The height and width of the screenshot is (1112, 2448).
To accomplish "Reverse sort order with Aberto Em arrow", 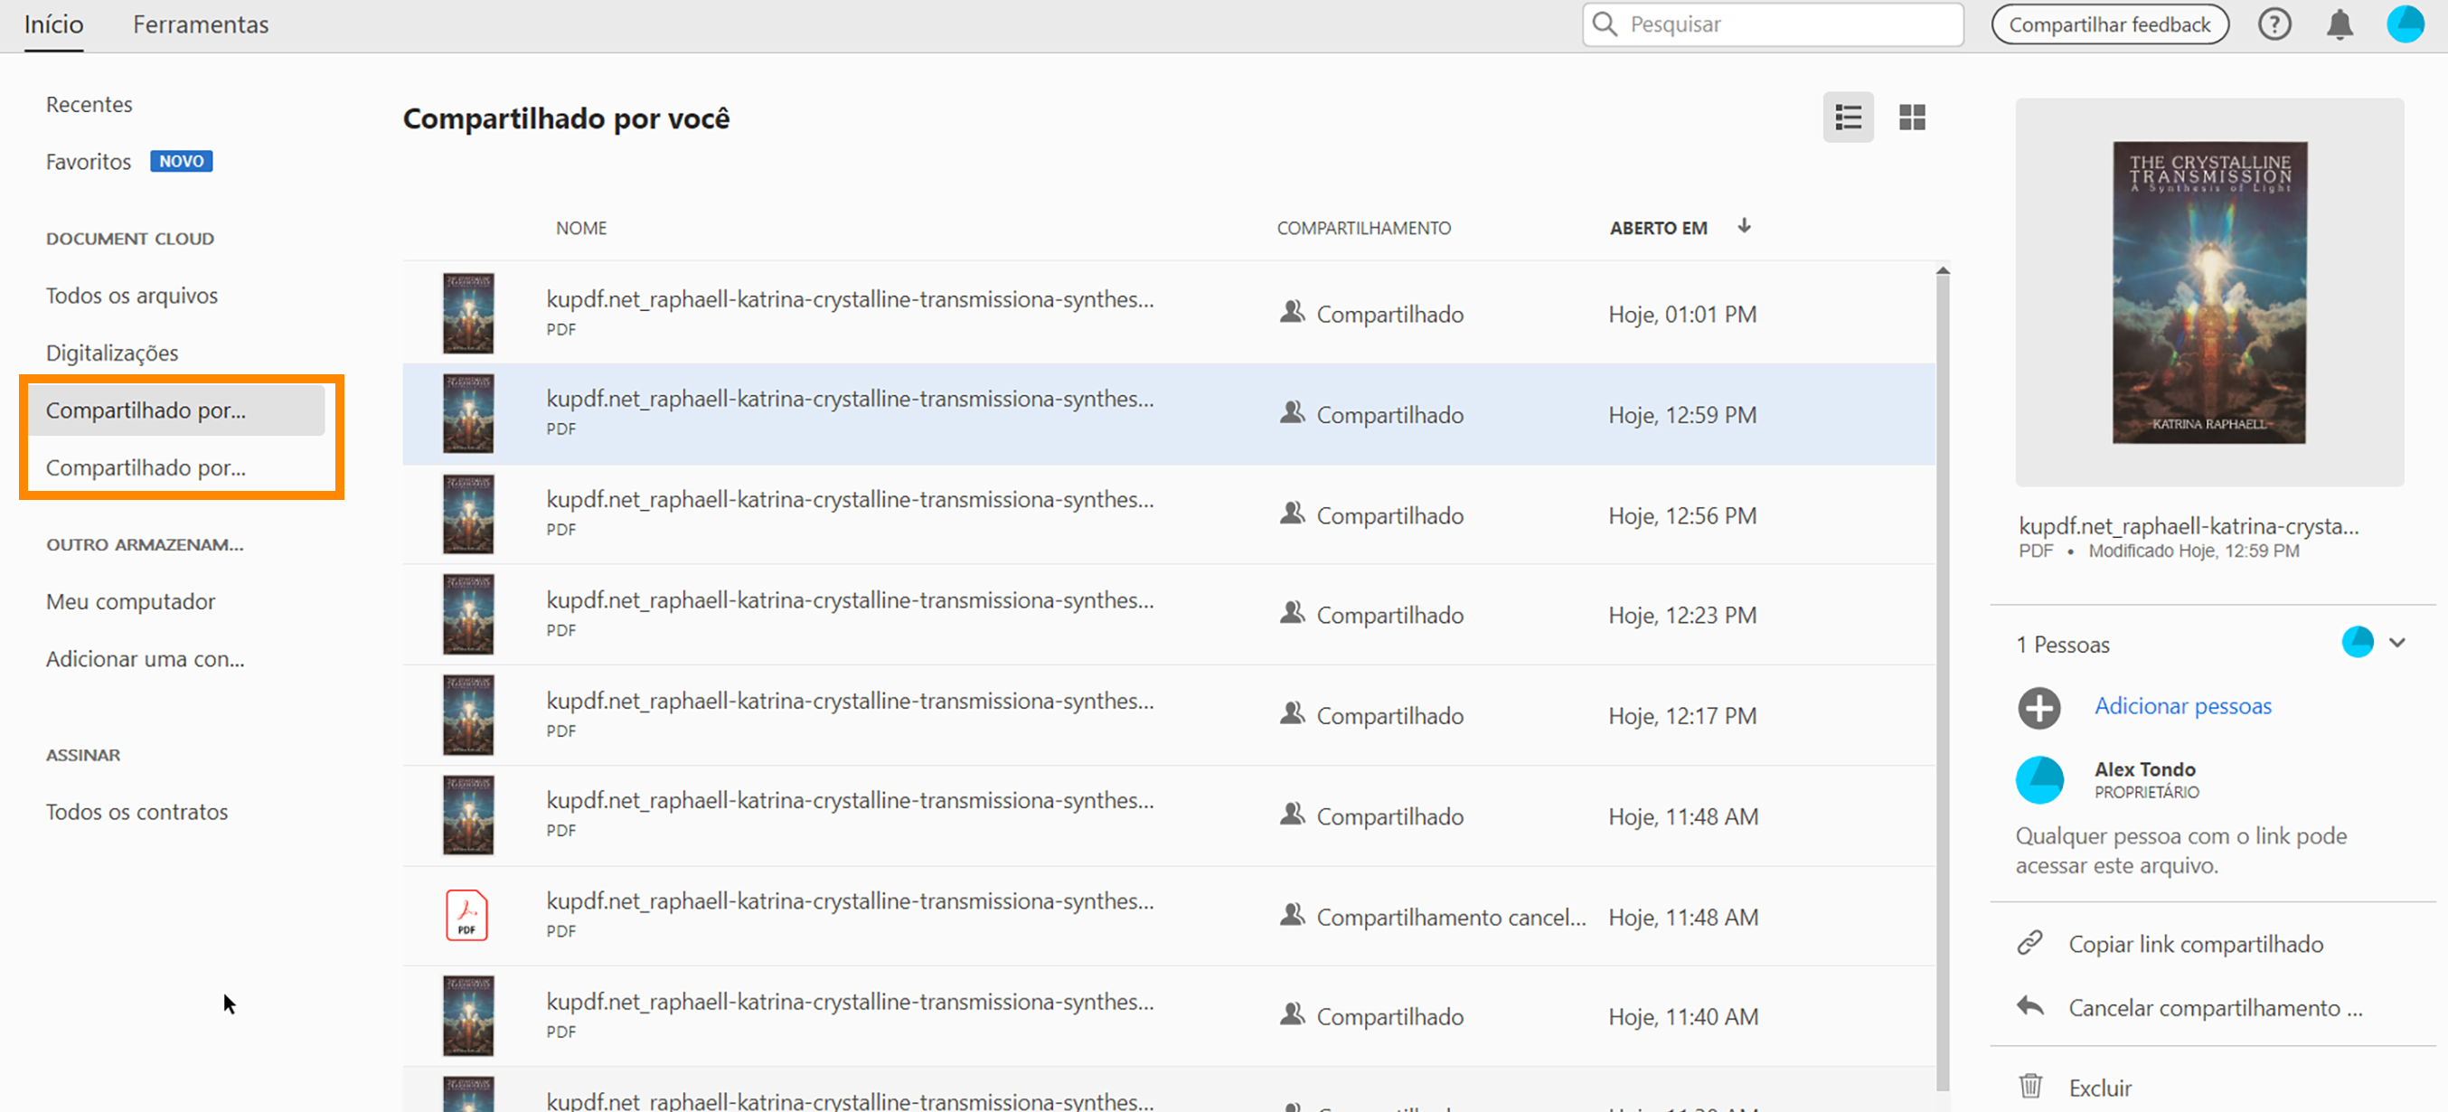I will click(x=1744, y=226).
